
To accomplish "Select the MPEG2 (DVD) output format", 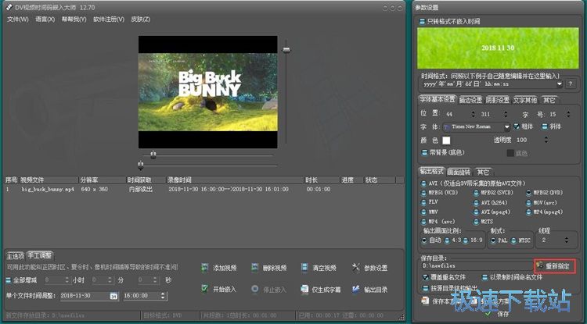I will click(x=528, y=193).
